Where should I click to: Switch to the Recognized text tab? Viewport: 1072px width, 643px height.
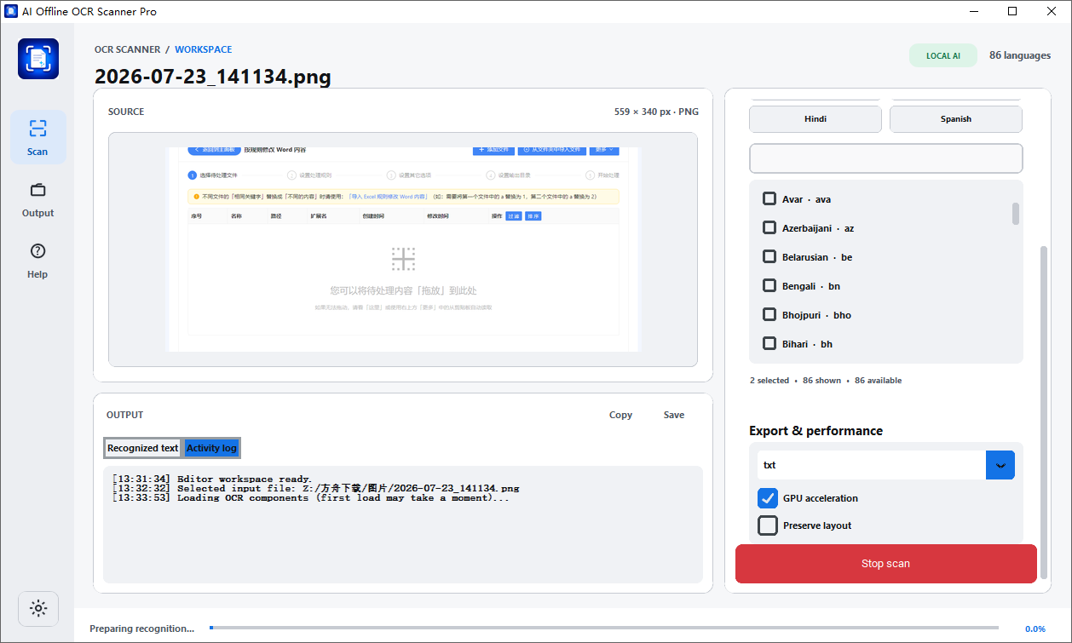tap(143, 448)
